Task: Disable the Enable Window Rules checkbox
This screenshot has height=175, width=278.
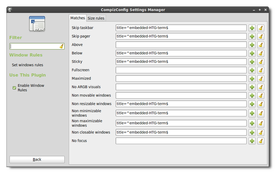Action: pos(14,88)
